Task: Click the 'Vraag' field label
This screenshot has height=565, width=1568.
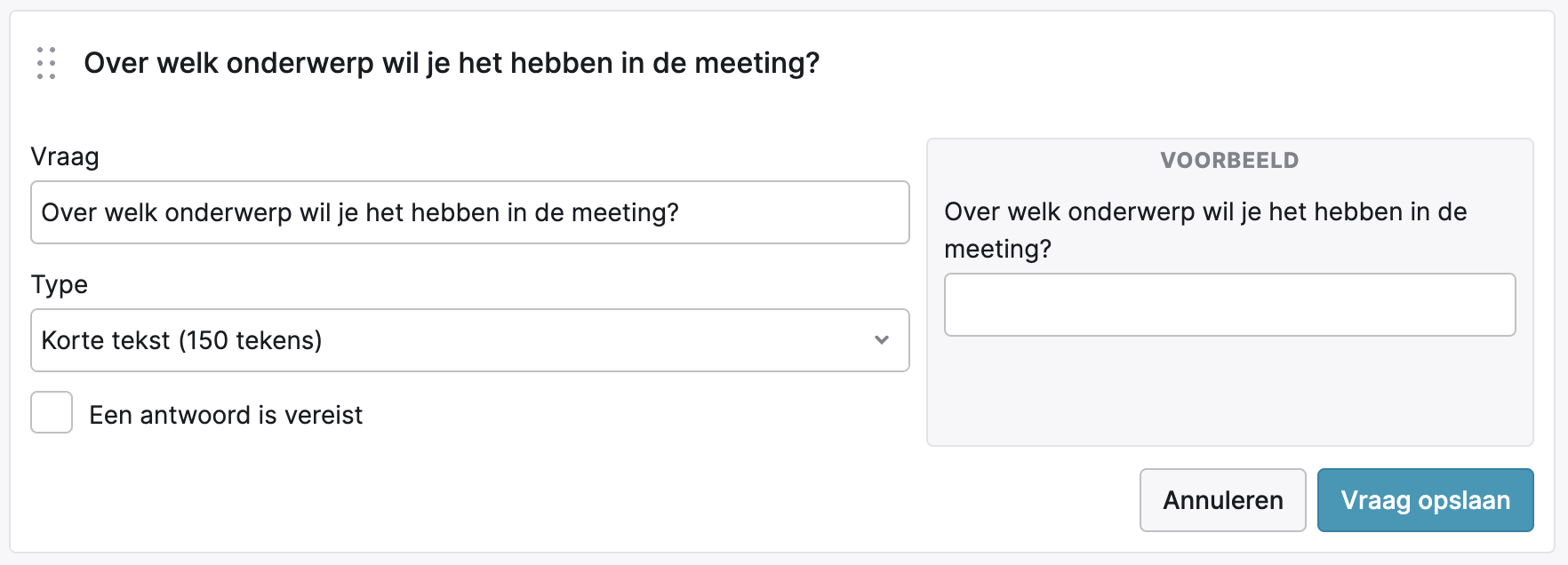Action: pos(65,157)
